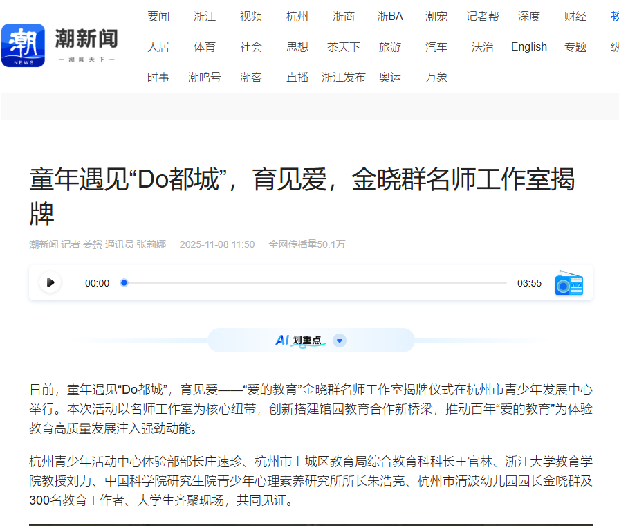Image resolution: width=619 pixels, height=526 pixels.
Task: Open the 财经 finance section
Action: 575,17
